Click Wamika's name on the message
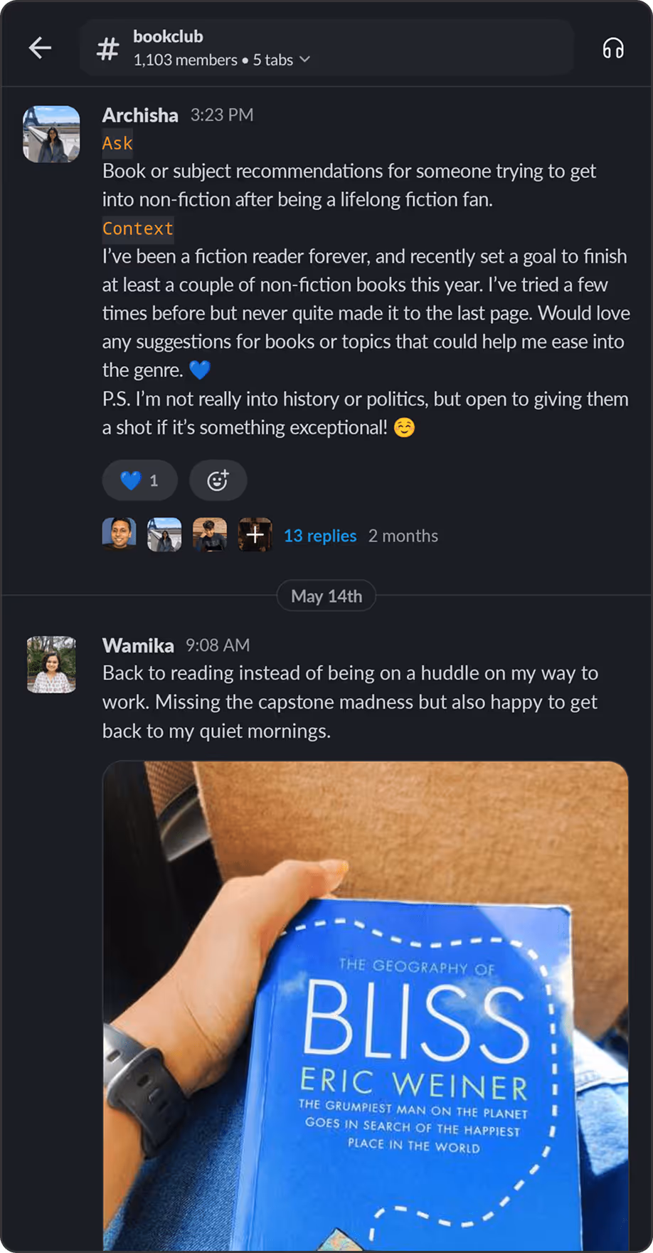 click(x=138, y=645)
